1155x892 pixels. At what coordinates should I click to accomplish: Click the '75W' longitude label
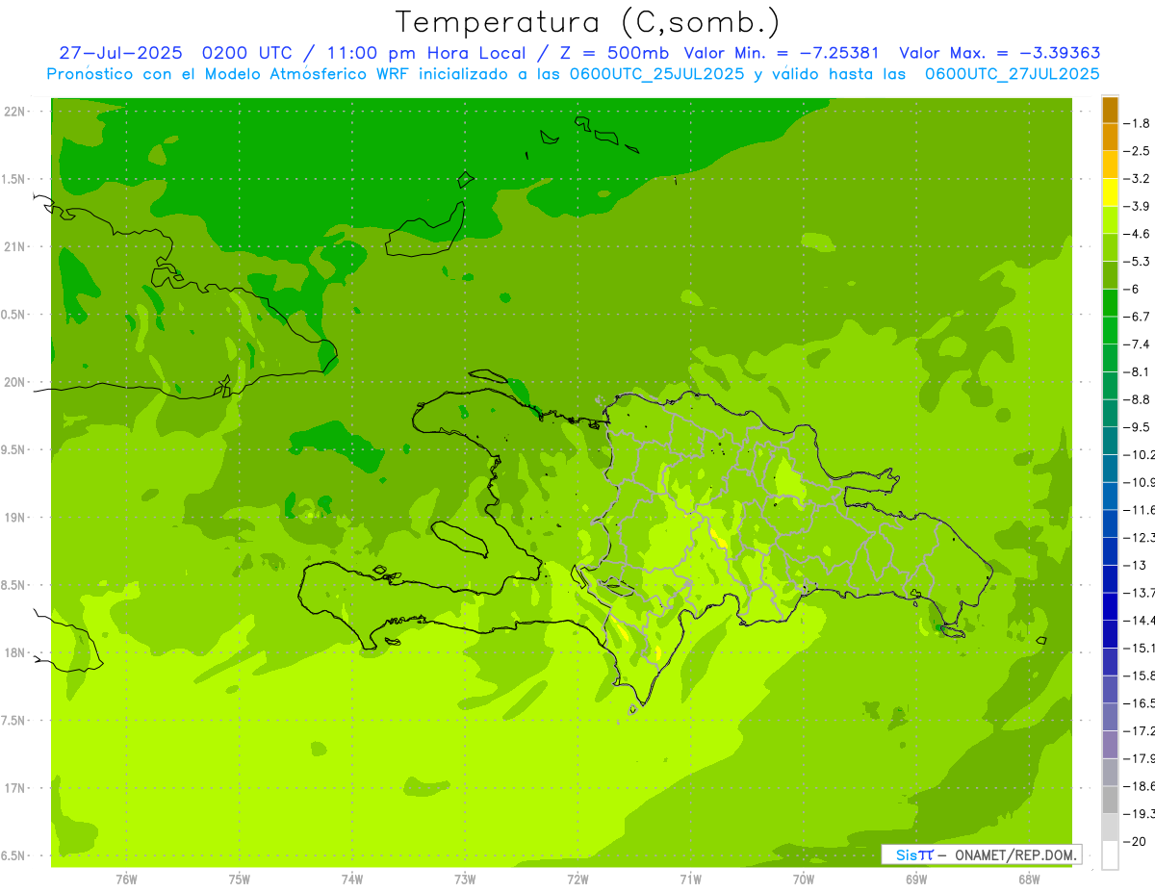tap(240, 879)
